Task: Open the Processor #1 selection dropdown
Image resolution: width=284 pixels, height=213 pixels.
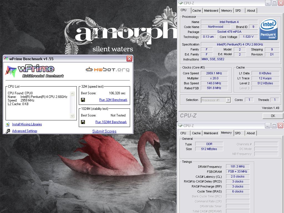Action: pos(229,100)
